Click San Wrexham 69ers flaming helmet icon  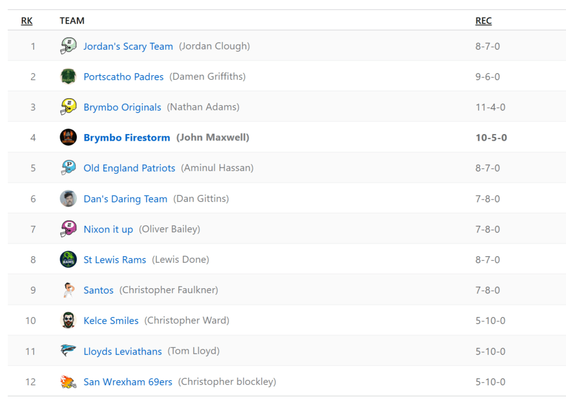[68, 381]
